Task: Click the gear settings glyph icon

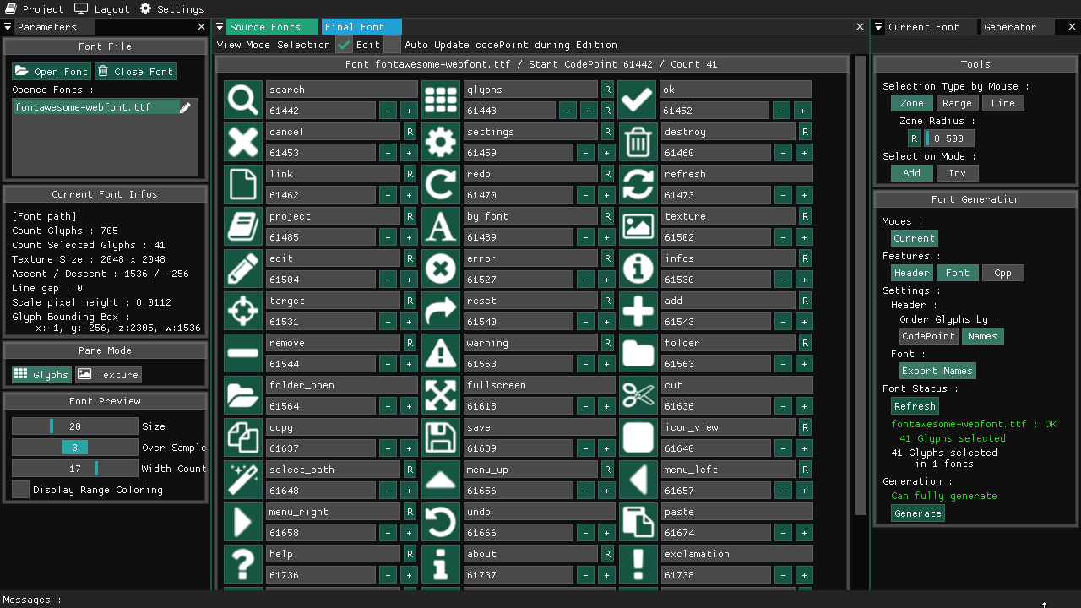Action: coord(440,142)
